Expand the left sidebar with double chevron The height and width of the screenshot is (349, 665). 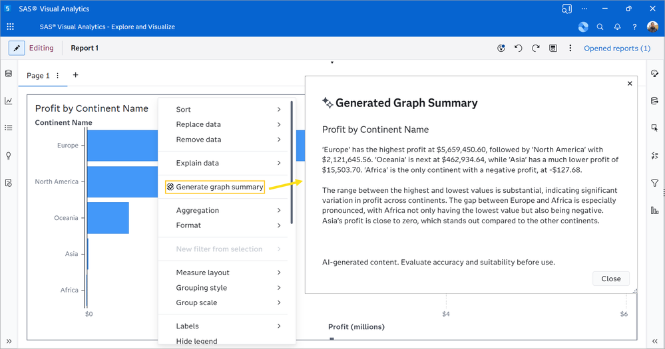(9, 341)
